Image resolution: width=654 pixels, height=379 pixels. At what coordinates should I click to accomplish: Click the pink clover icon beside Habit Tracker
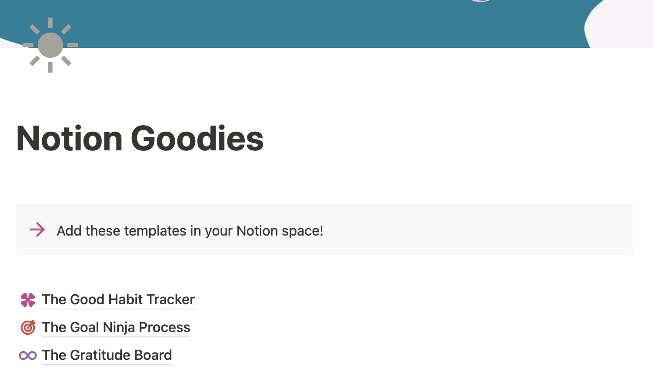coord(28,300)
